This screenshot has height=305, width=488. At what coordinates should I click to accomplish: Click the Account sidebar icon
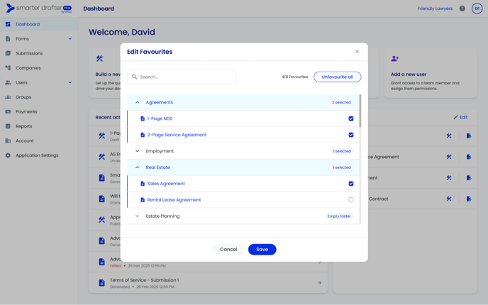[x=8, y=140]
